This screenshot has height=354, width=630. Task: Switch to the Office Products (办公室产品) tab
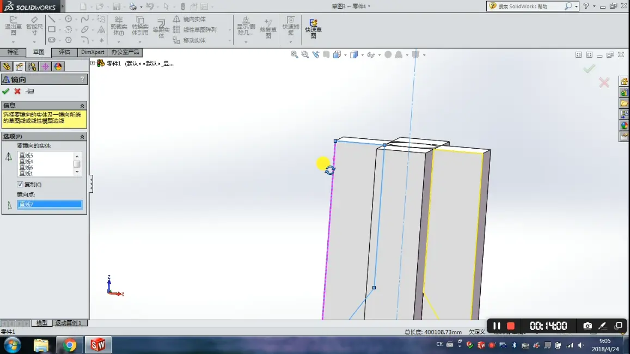click(125, 52)
